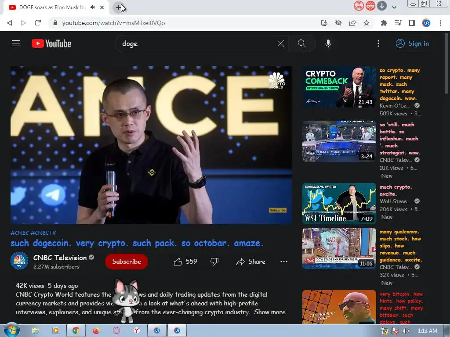Open browser extensions puzzle icon
The height and width of the screenshot is (337, 450).
point(384,23)
